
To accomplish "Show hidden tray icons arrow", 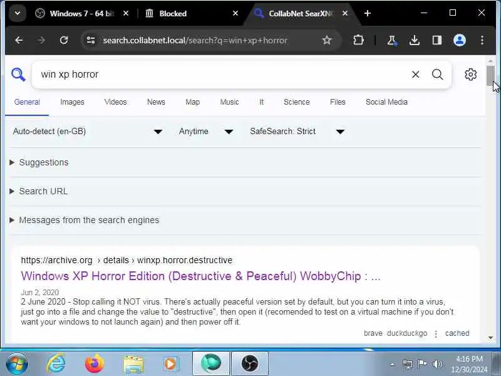I will coord(393,364).
